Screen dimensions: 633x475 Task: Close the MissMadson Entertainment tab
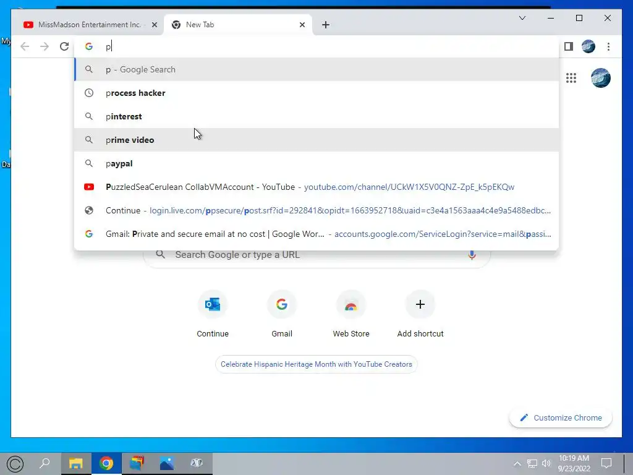coord(154,25)
